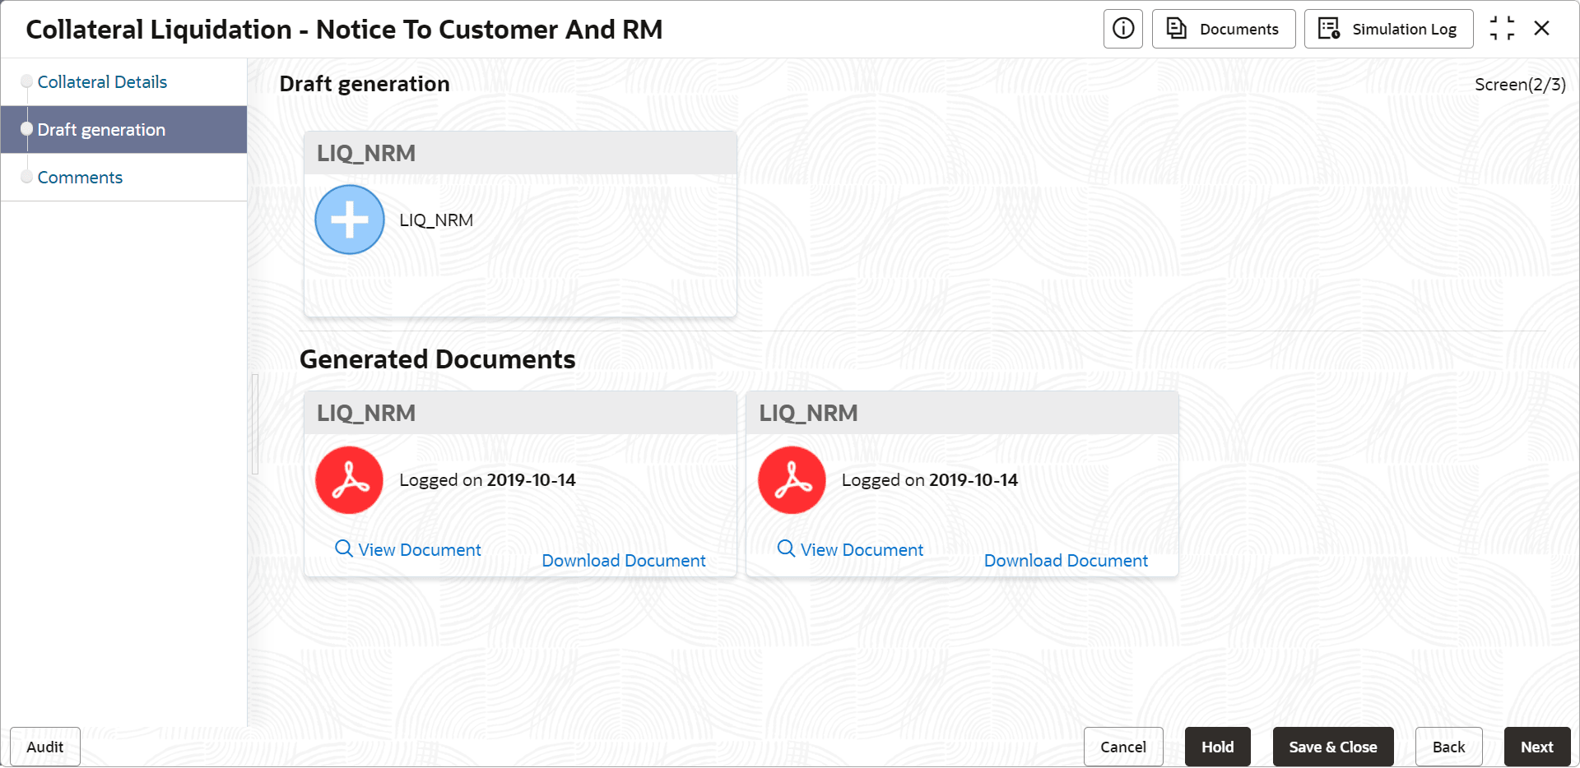Click the first card's Logged on 2019-10-14 text
The height and width of the screenshot is (768, 1580).
pyautogui.click(x=487, y=480)
